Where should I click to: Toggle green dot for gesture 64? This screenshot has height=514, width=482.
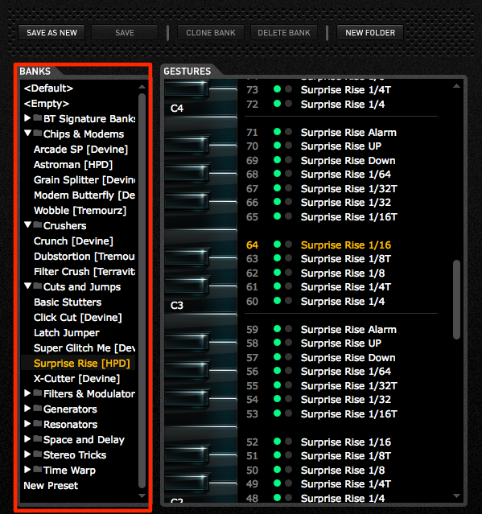[277, 245]
